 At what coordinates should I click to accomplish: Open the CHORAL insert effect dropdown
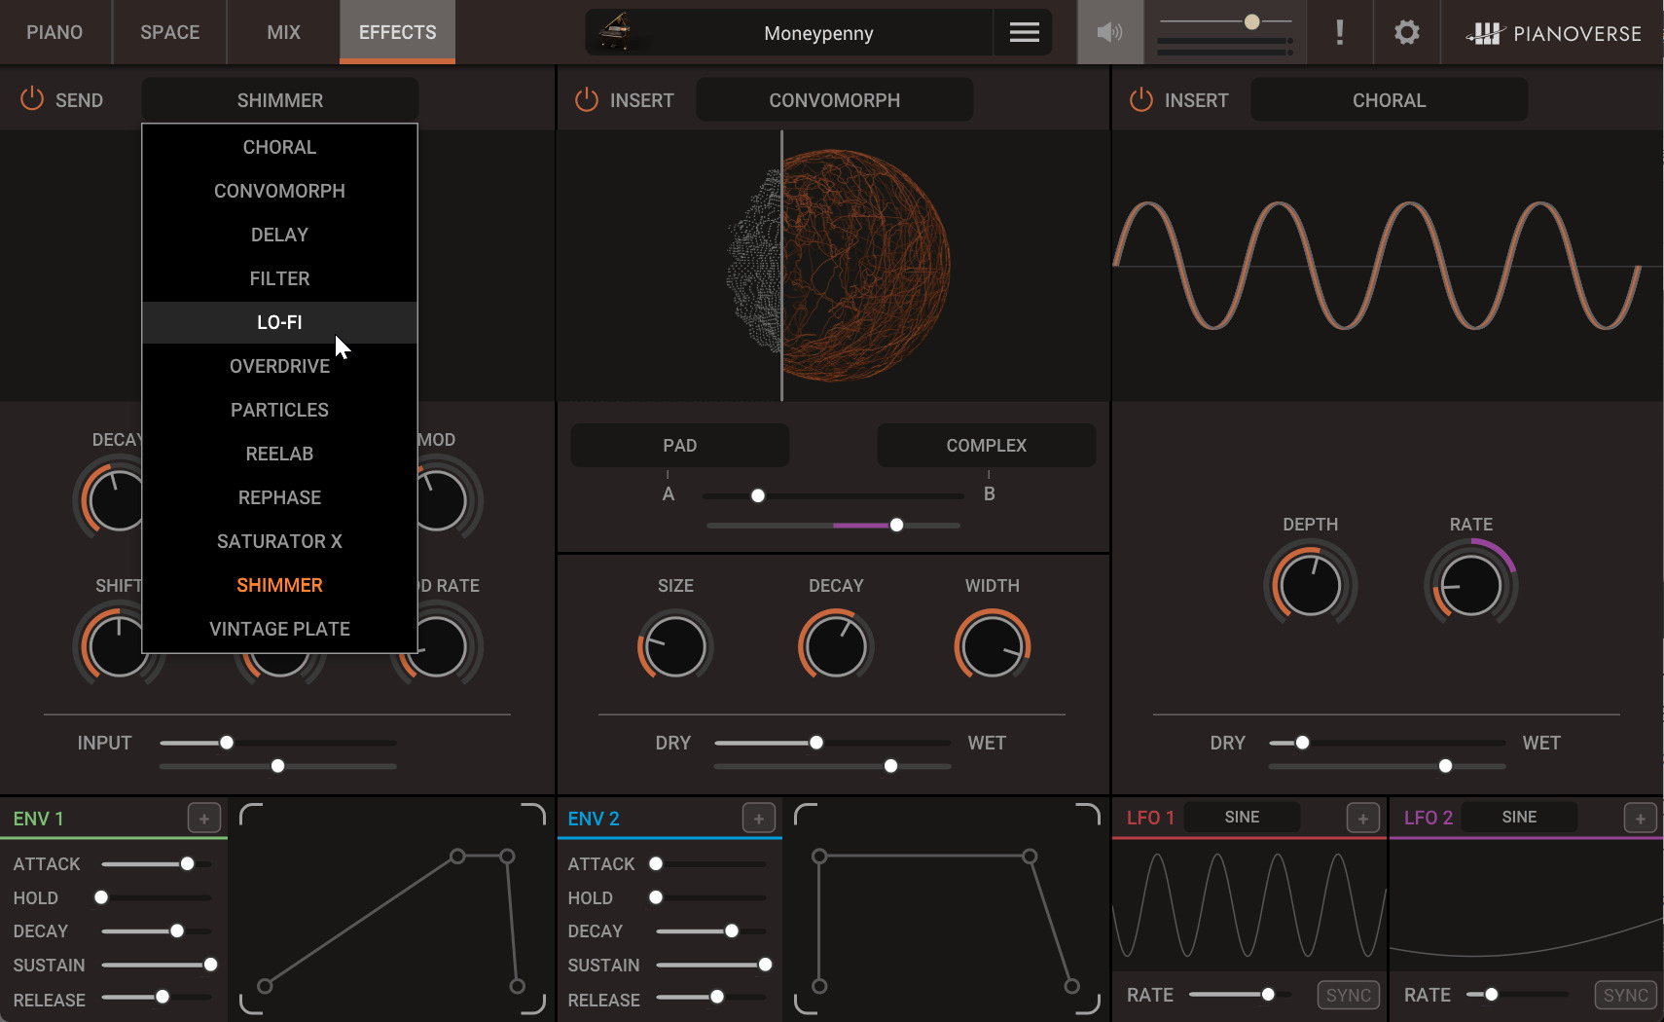point(1390,100)
